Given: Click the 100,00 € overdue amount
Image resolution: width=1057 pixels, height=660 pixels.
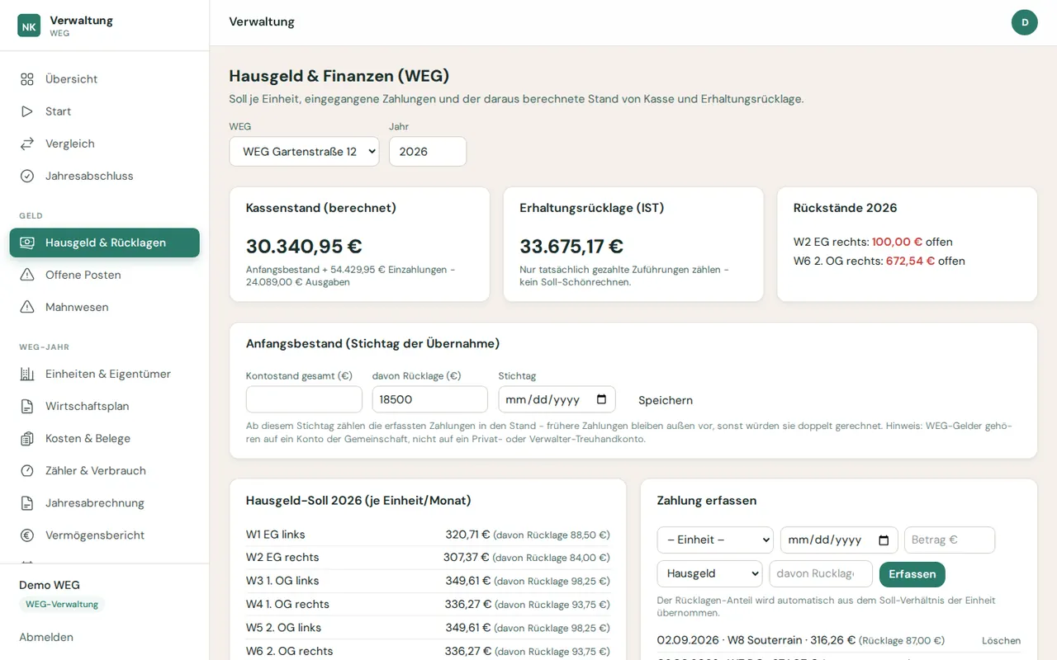Looking at the screenshot, I should [897, 242].
